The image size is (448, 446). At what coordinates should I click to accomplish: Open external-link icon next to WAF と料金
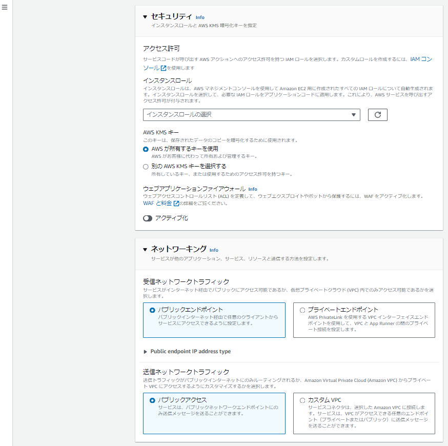tap(176, 204)
